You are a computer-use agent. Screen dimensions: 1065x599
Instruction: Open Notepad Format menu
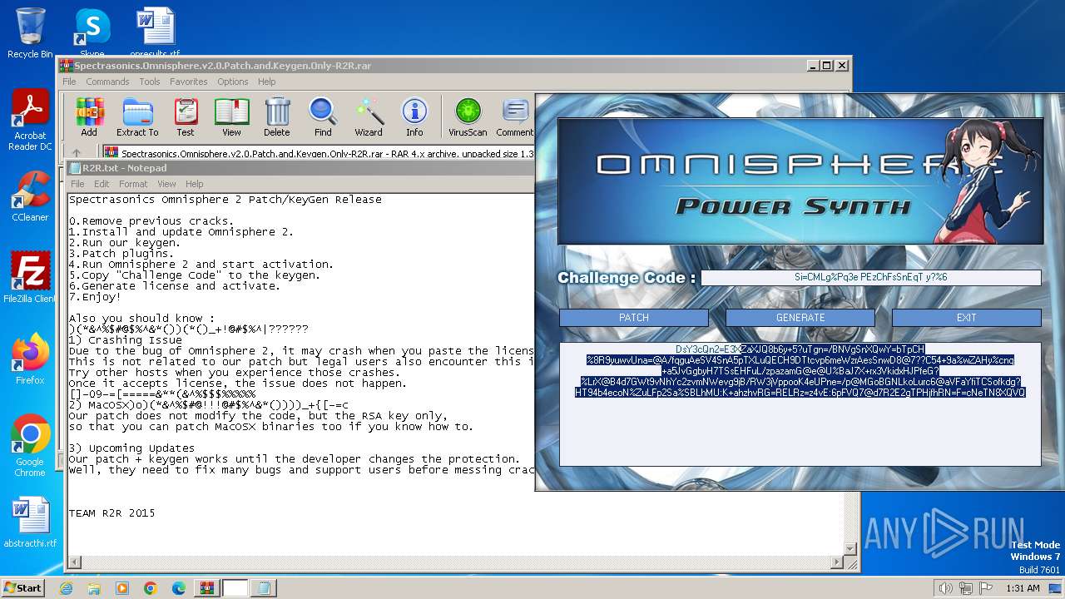pos(133,184)
